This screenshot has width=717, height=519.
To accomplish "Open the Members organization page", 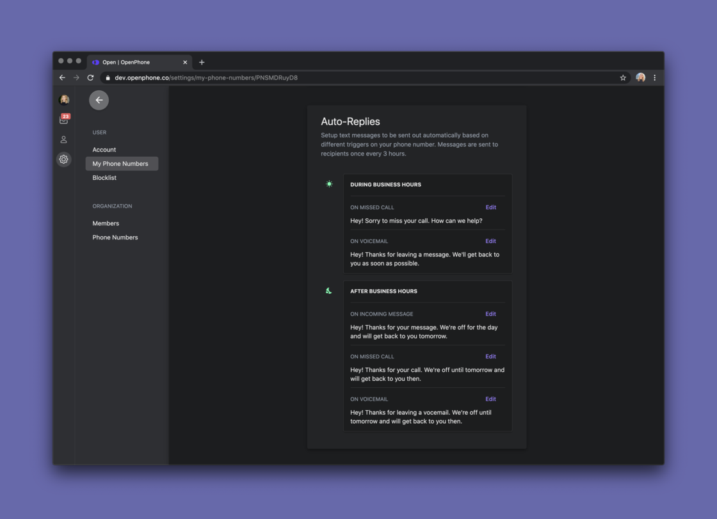I will [x=106, y=223].
